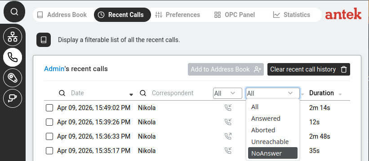This screenshot has height=161, width=369.
Task: Switch to OPC Panel tab
Action: (235, 15)
